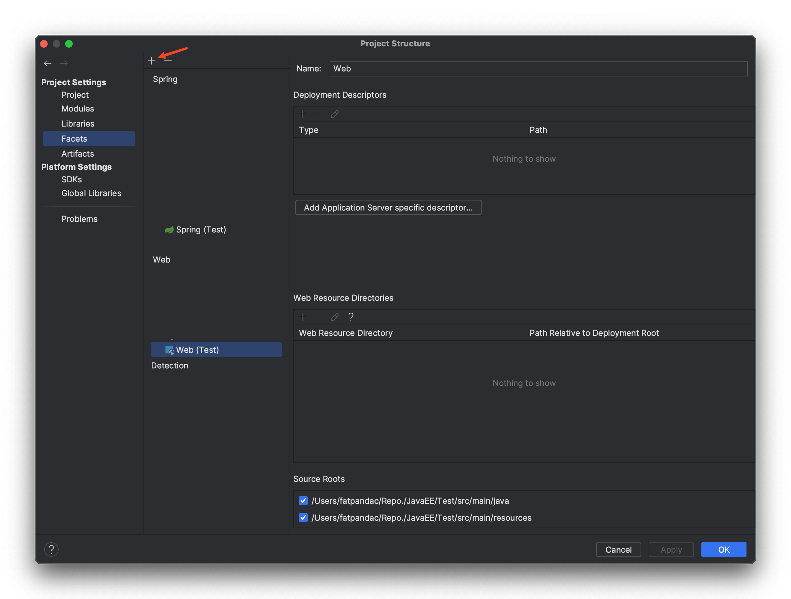This screenshot has width=791, height=599.
Task: Open web resource directories help icon
Action: pos(351,317)
